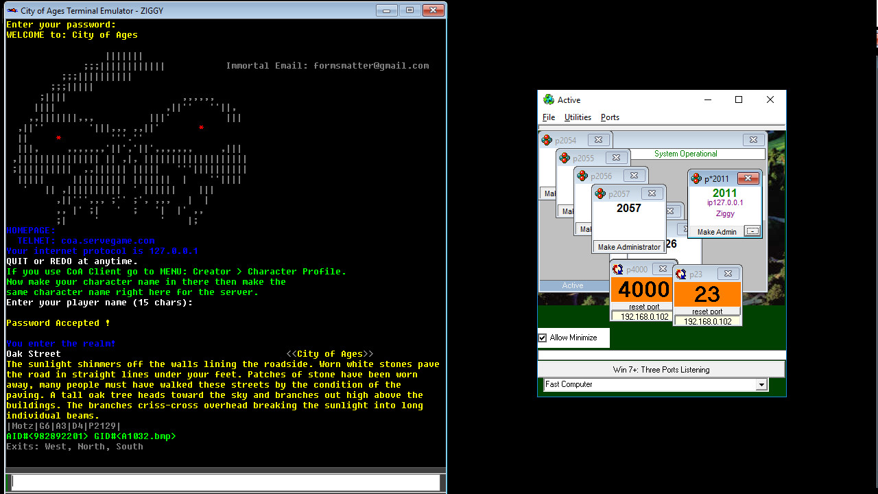Click the port icon on the p2054 panel
This screenshot has width=878, height=494.
coord(547,139)
